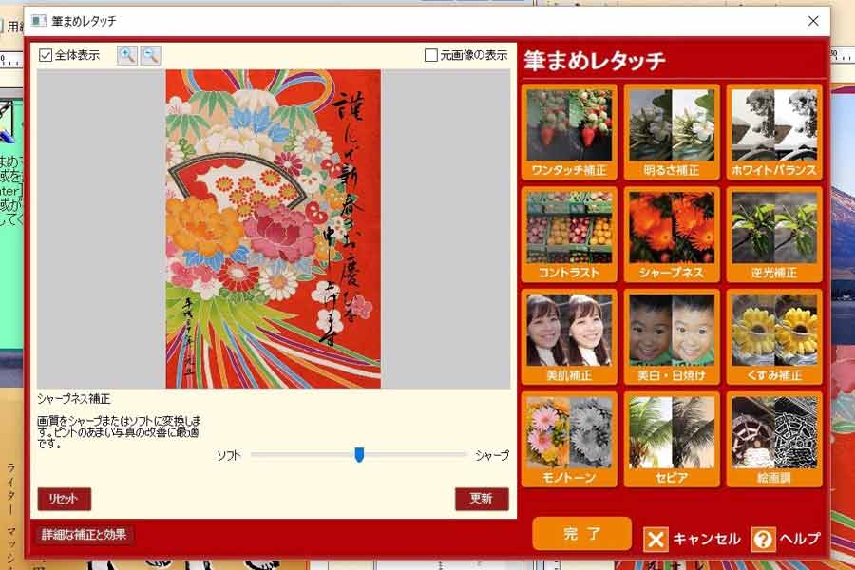Select シャープネス sharpness effect tile
855x570 pixels.
672,234
